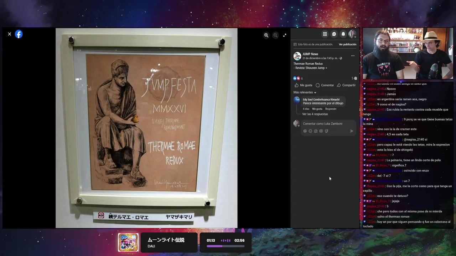Click the '6 días' comment timestamp
456x256 pixels.
coord(306,109)
